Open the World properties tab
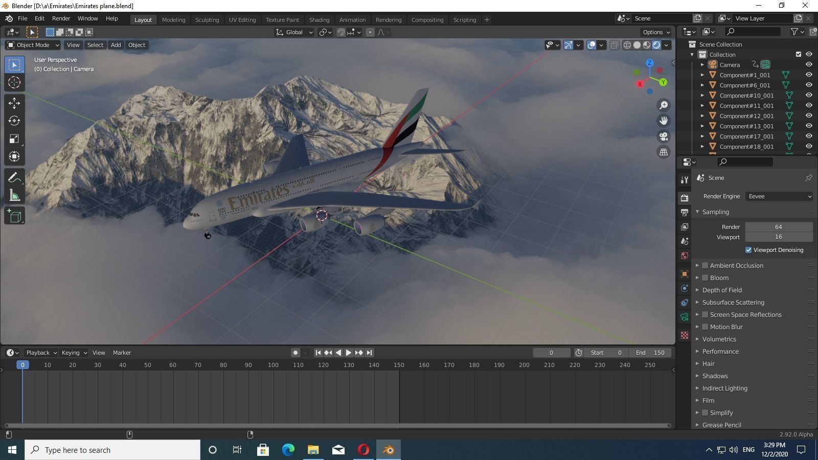 click(685, 256)
